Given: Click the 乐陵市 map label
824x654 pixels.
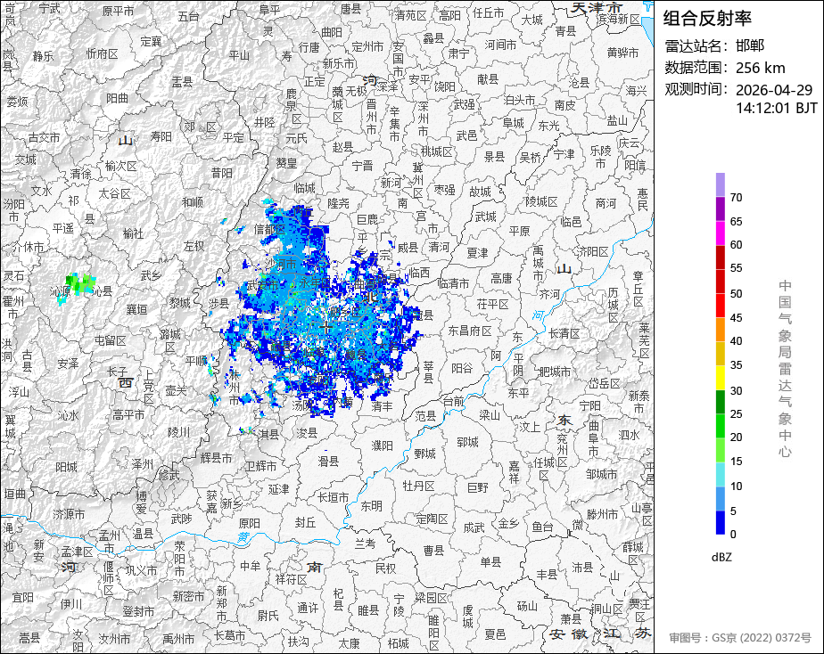Looking at the screenshot, I should click(600, 157).
